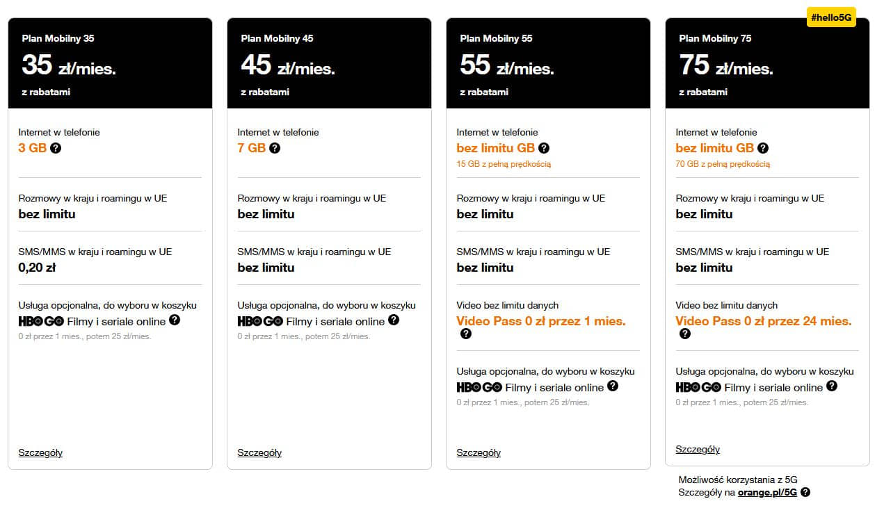The image size is (884, 515).
Task: Show Video Pass 24 mies. help icon
Action: click(x=685, y=334)
